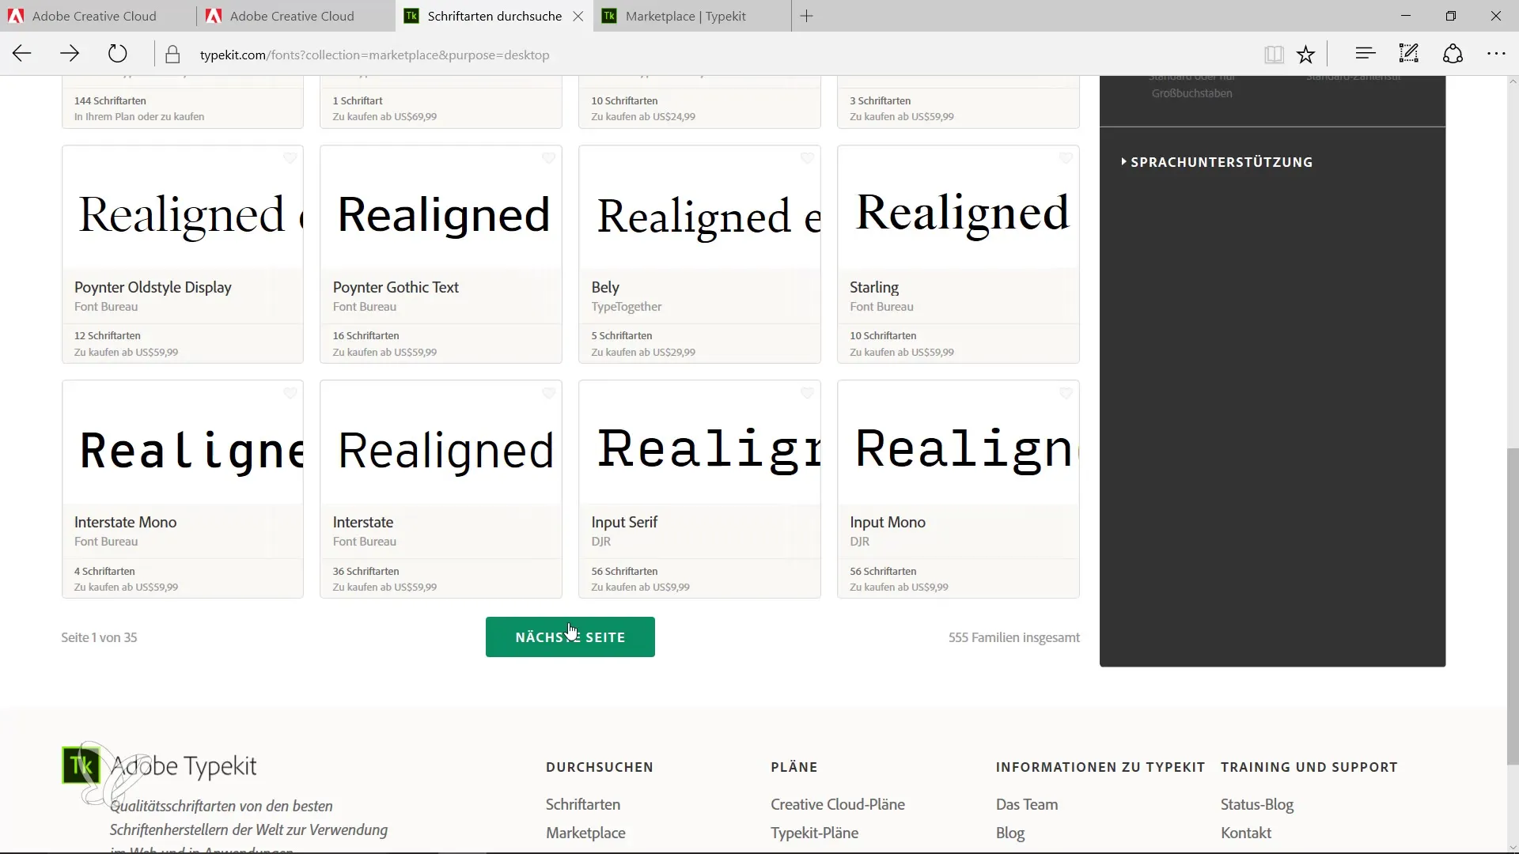The width and height of the screenshot is (1519, 854).
Task: Open the web note pen icon
Action: 1409,54
